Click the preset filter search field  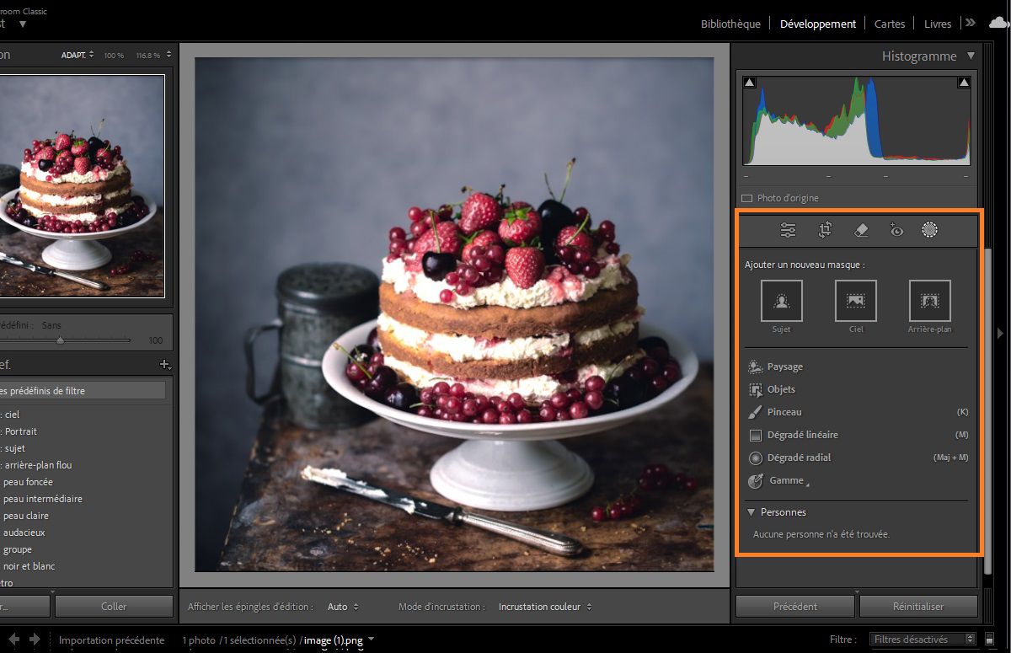pyautogui.click(x=83, y=391)
